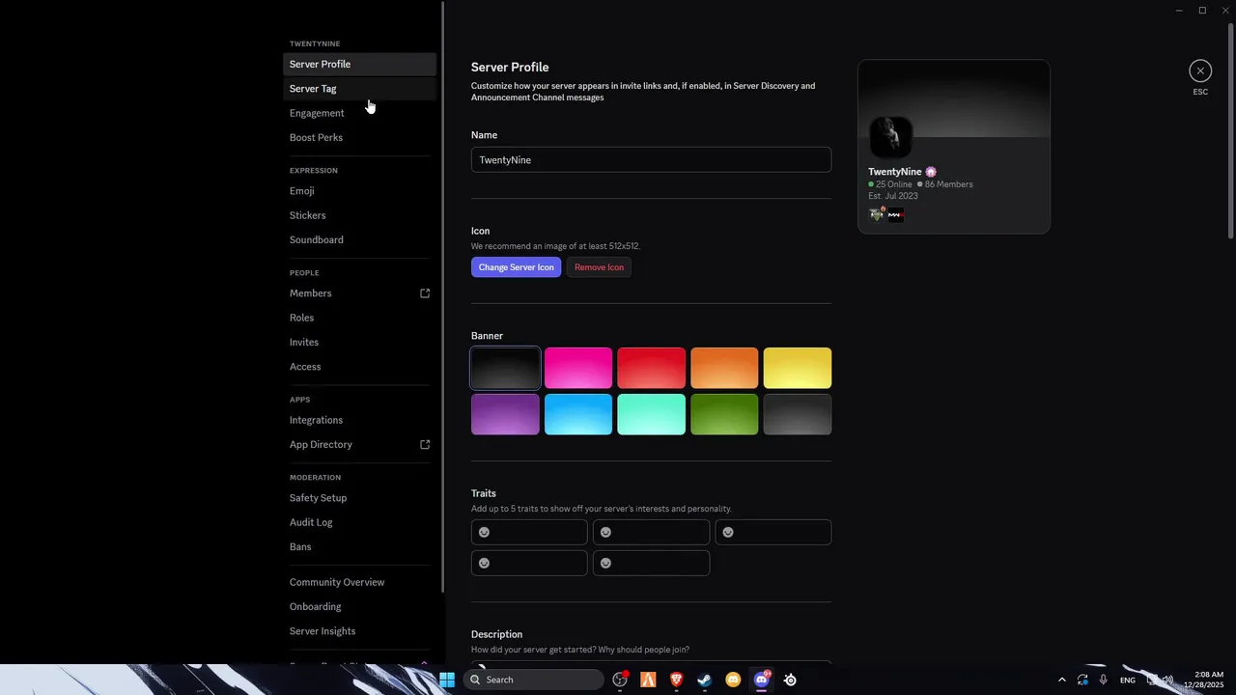Click the main settings page scrollbar
This screenshot has width=1236, height=695.
pos(1230,130)
